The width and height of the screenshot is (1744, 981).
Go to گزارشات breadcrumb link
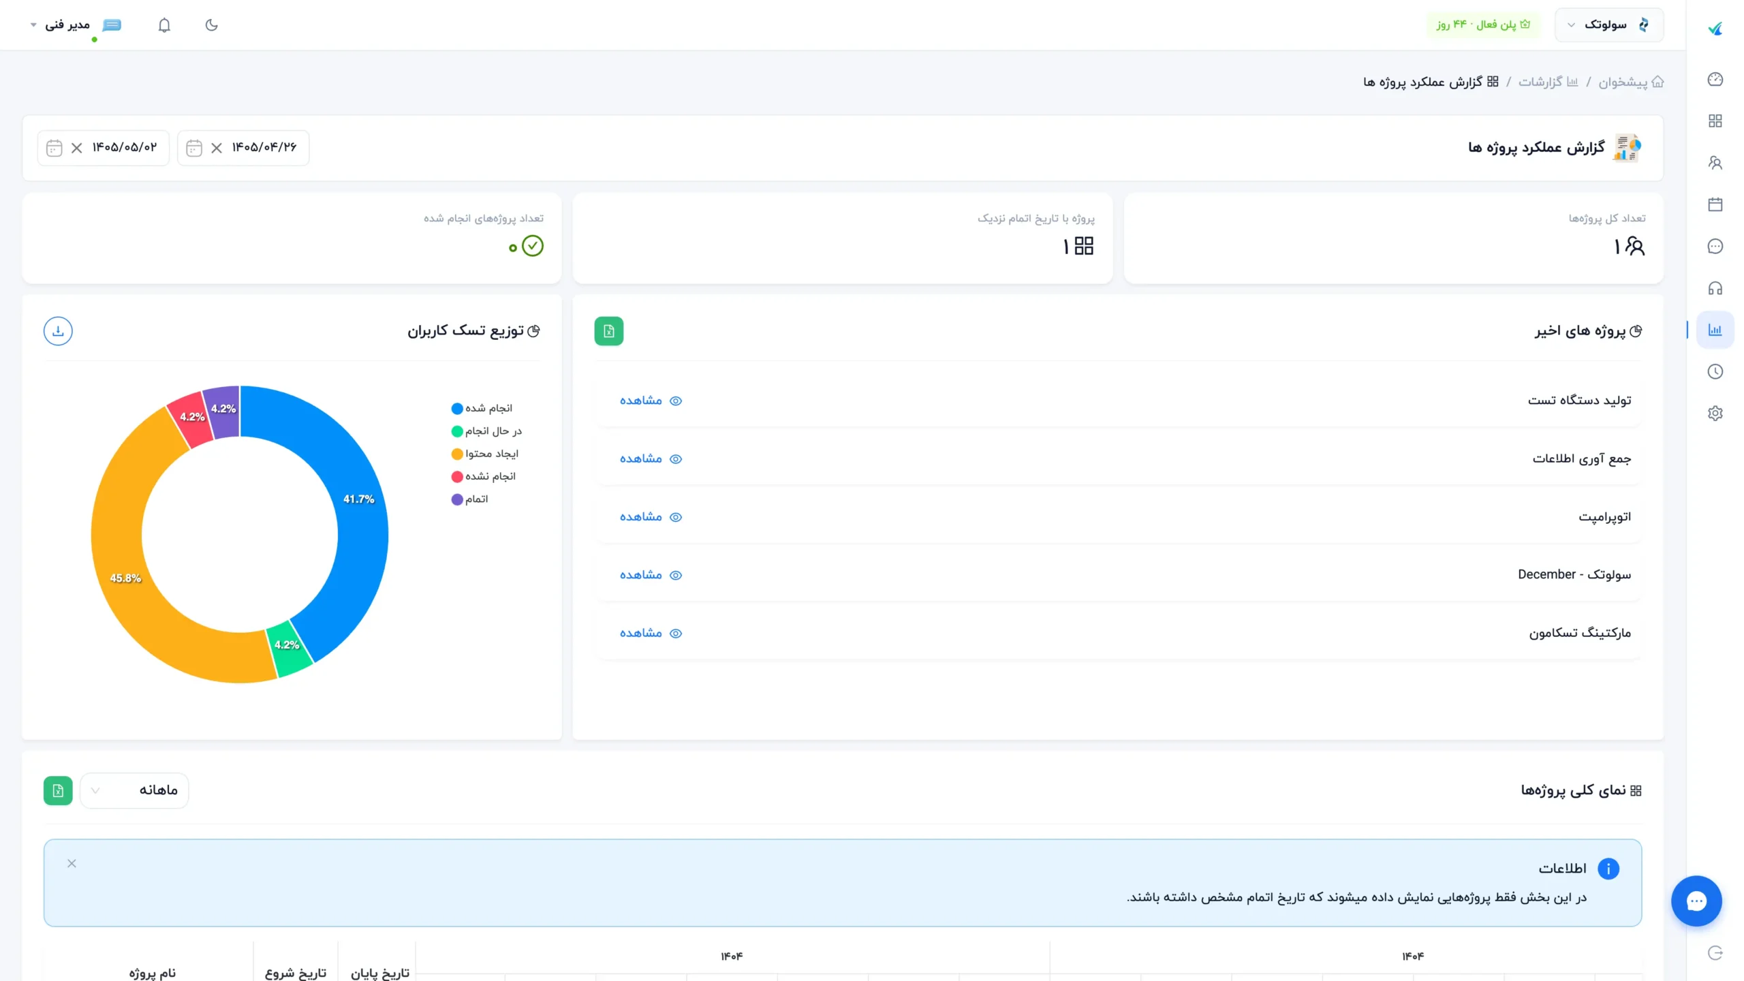tap(1548, 82)
